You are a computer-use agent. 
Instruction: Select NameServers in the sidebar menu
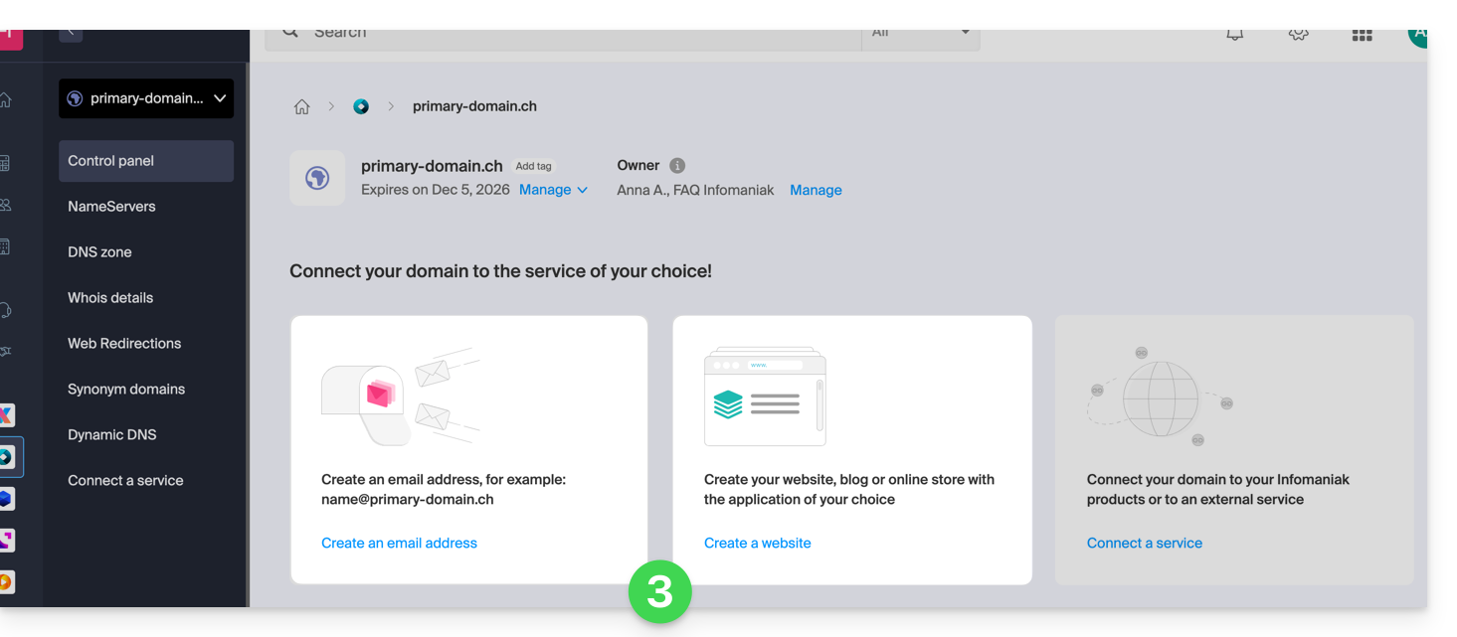click(111, 207)
